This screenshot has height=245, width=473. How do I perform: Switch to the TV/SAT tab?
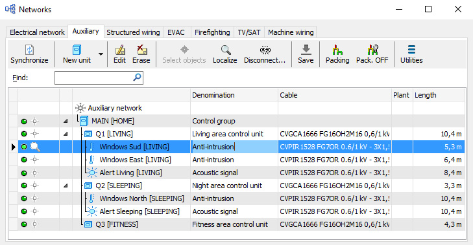(249, 32)
